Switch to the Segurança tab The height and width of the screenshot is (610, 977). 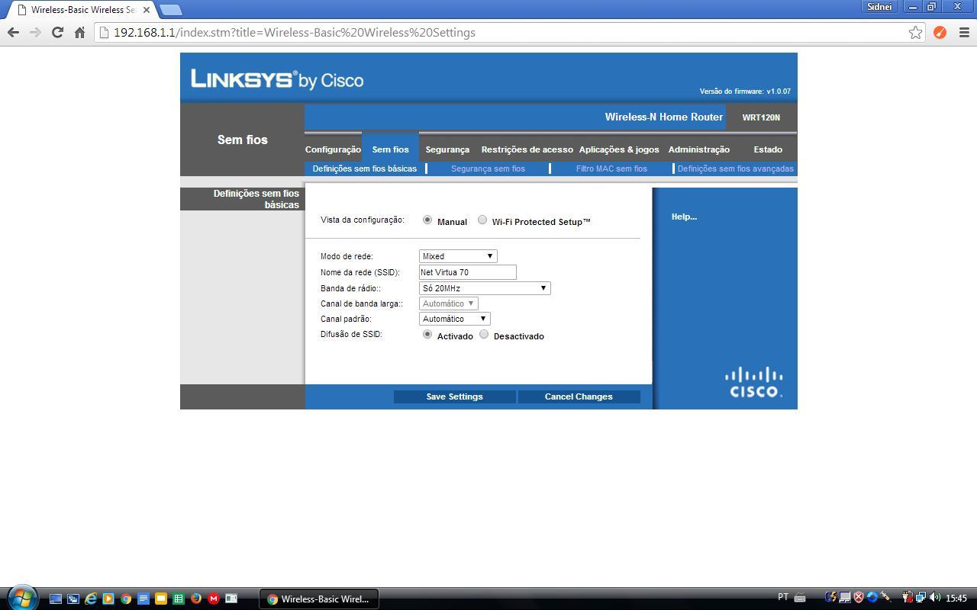coord(447,149)
